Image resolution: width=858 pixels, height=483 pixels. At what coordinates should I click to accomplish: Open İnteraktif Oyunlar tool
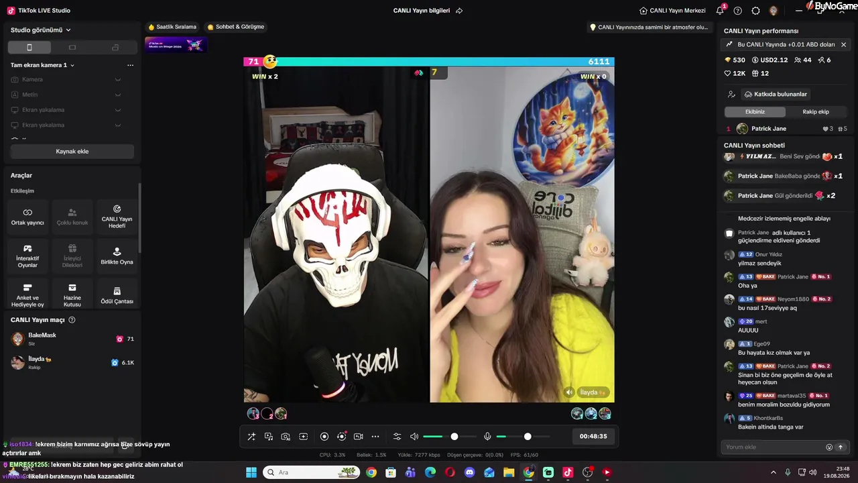pyautogui.click(x=27, y=255)
